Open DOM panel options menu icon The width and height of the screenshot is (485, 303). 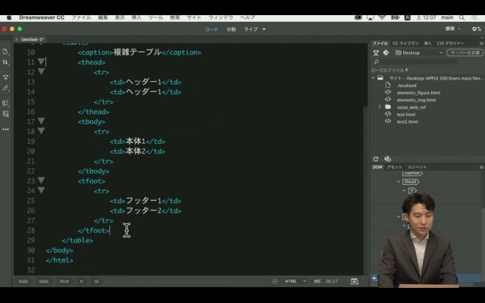point(481,167)
